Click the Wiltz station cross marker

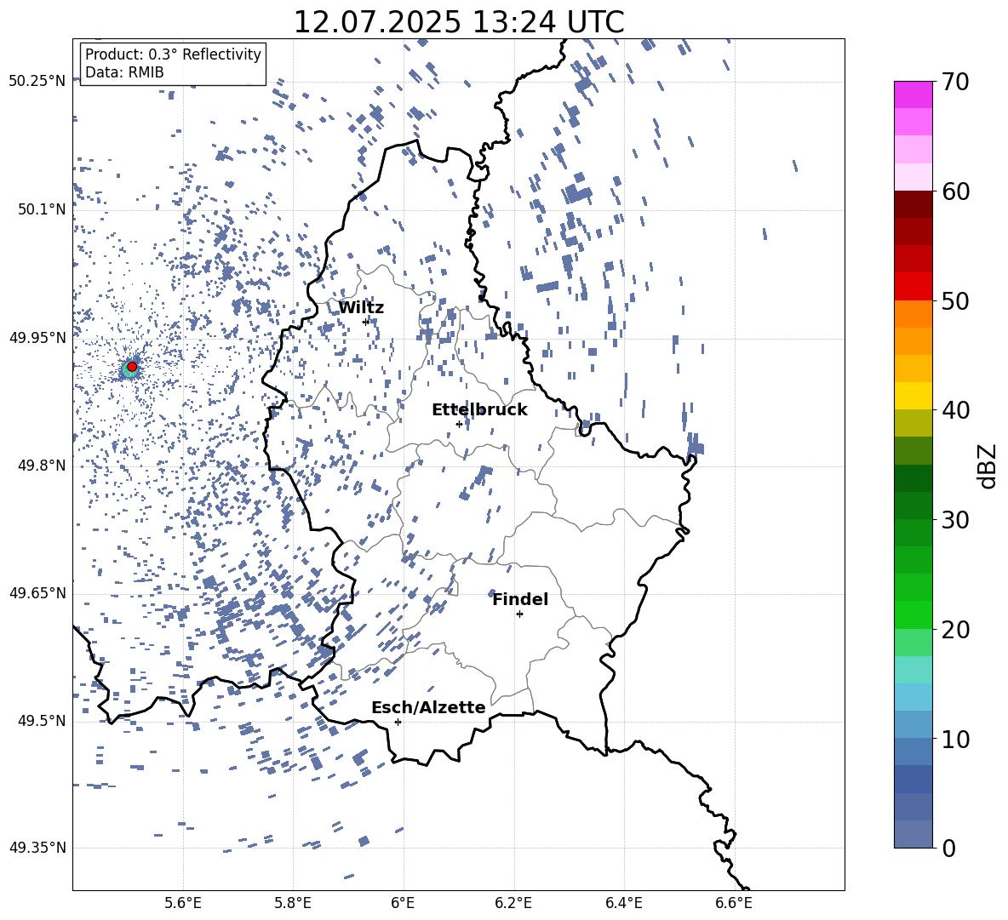(x=366, y=322)
